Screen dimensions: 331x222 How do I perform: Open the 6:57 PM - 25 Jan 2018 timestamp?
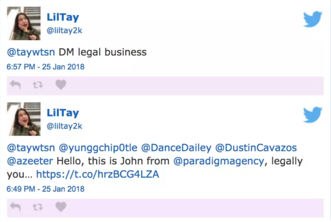pos(45,67)
